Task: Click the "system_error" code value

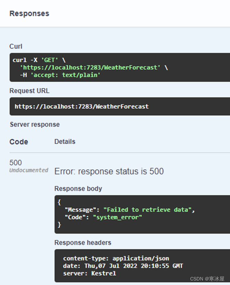Action: (117, 217)
